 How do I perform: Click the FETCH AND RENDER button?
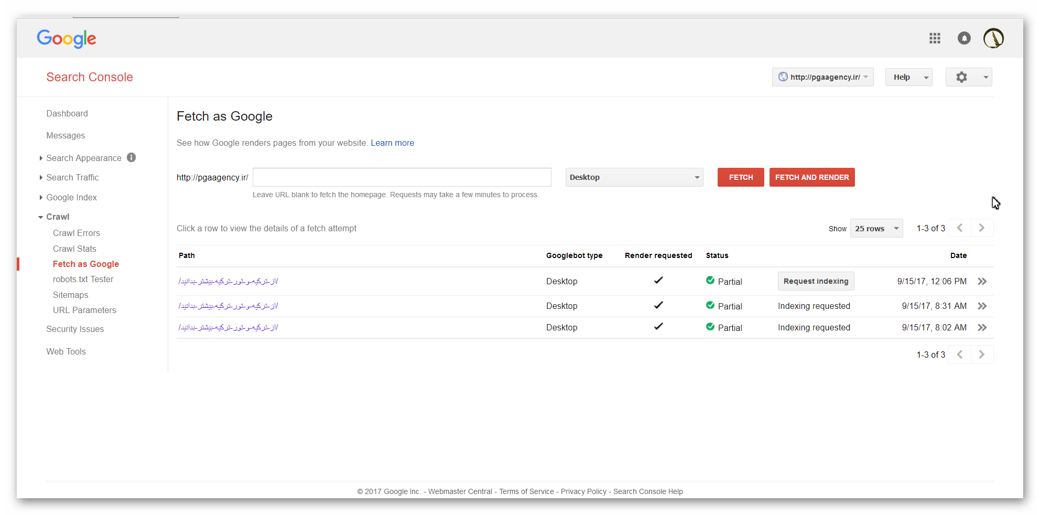[x=812, y=177]
